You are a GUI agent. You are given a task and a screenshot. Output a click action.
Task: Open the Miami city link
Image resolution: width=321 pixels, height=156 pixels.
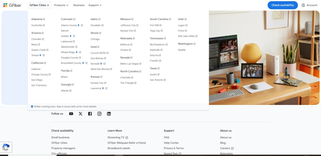tap(64, 77)
